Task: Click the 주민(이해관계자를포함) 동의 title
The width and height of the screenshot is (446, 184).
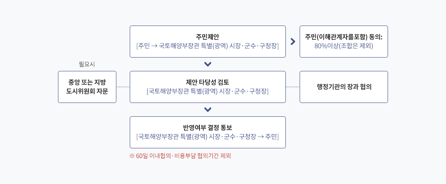Action: coord(343,37)
